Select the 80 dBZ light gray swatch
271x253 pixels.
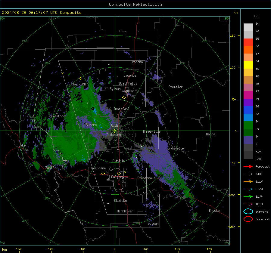[248, 27]
